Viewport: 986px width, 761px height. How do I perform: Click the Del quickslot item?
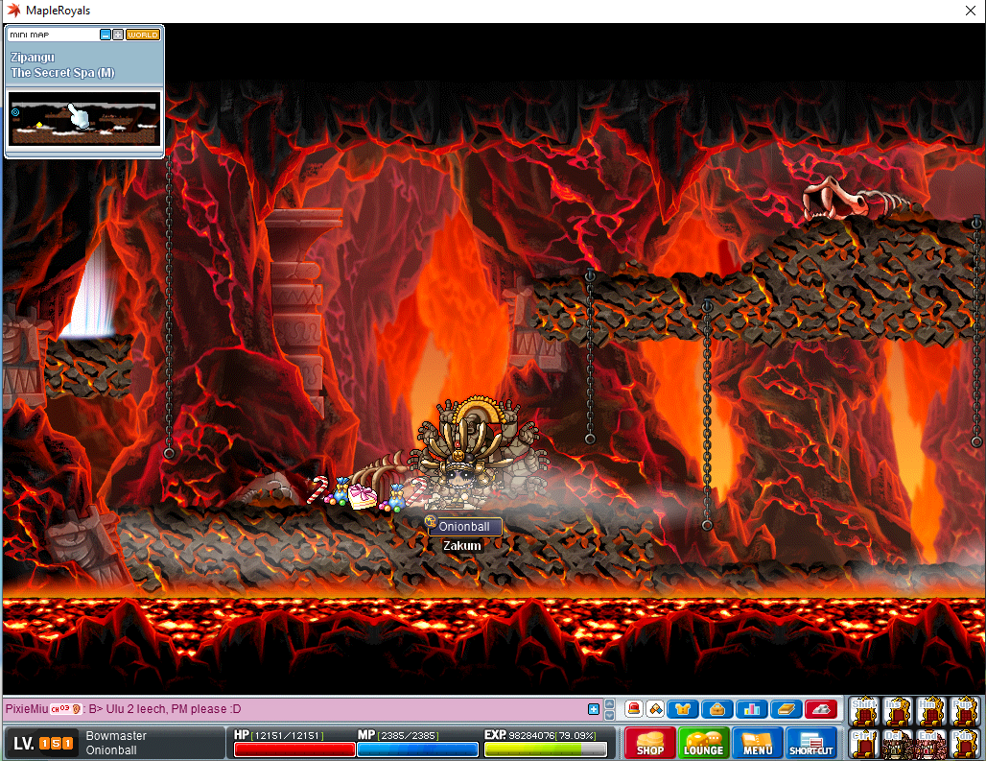coord(898,744)
